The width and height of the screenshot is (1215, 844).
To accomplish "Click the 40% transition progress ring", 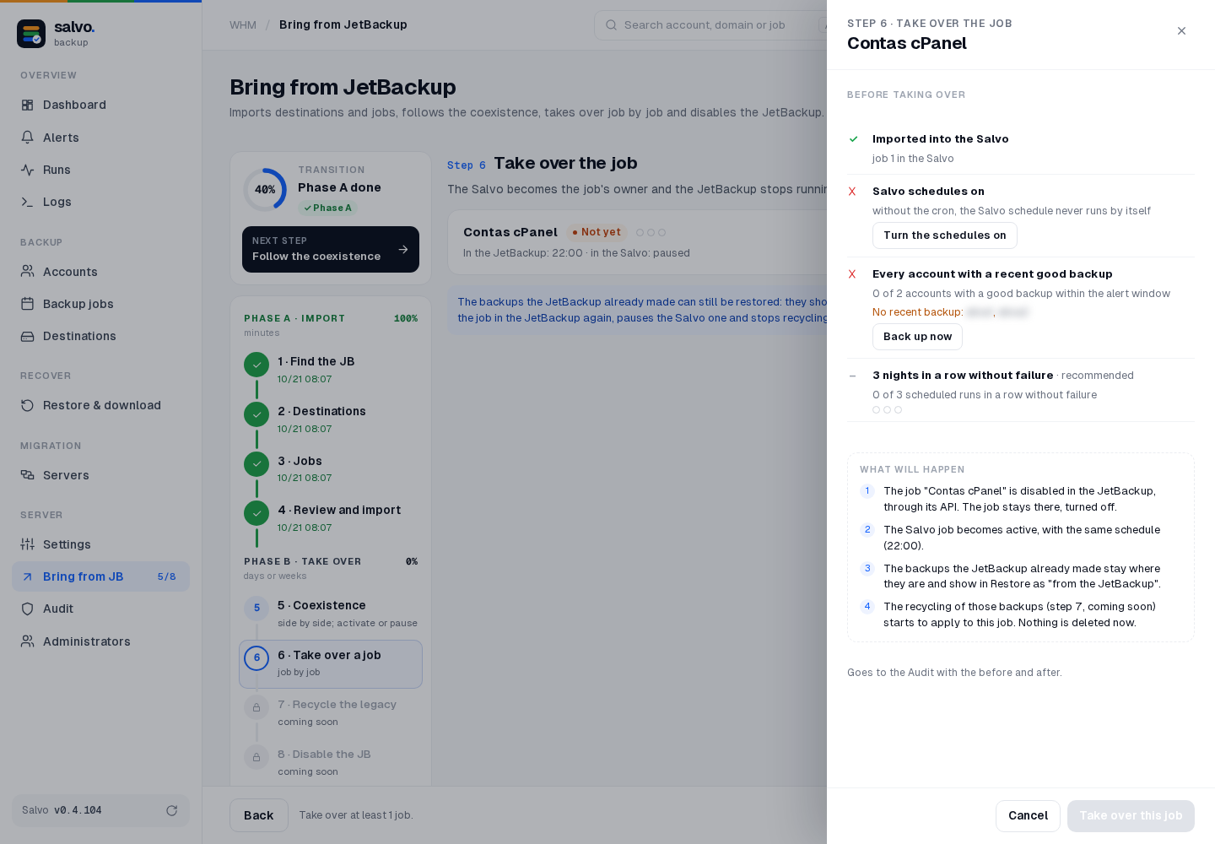I will tap(265, 190).
